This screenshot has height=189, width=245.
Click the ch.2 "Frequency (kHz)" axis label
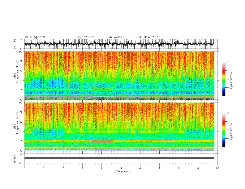click(x=17, y=123)
